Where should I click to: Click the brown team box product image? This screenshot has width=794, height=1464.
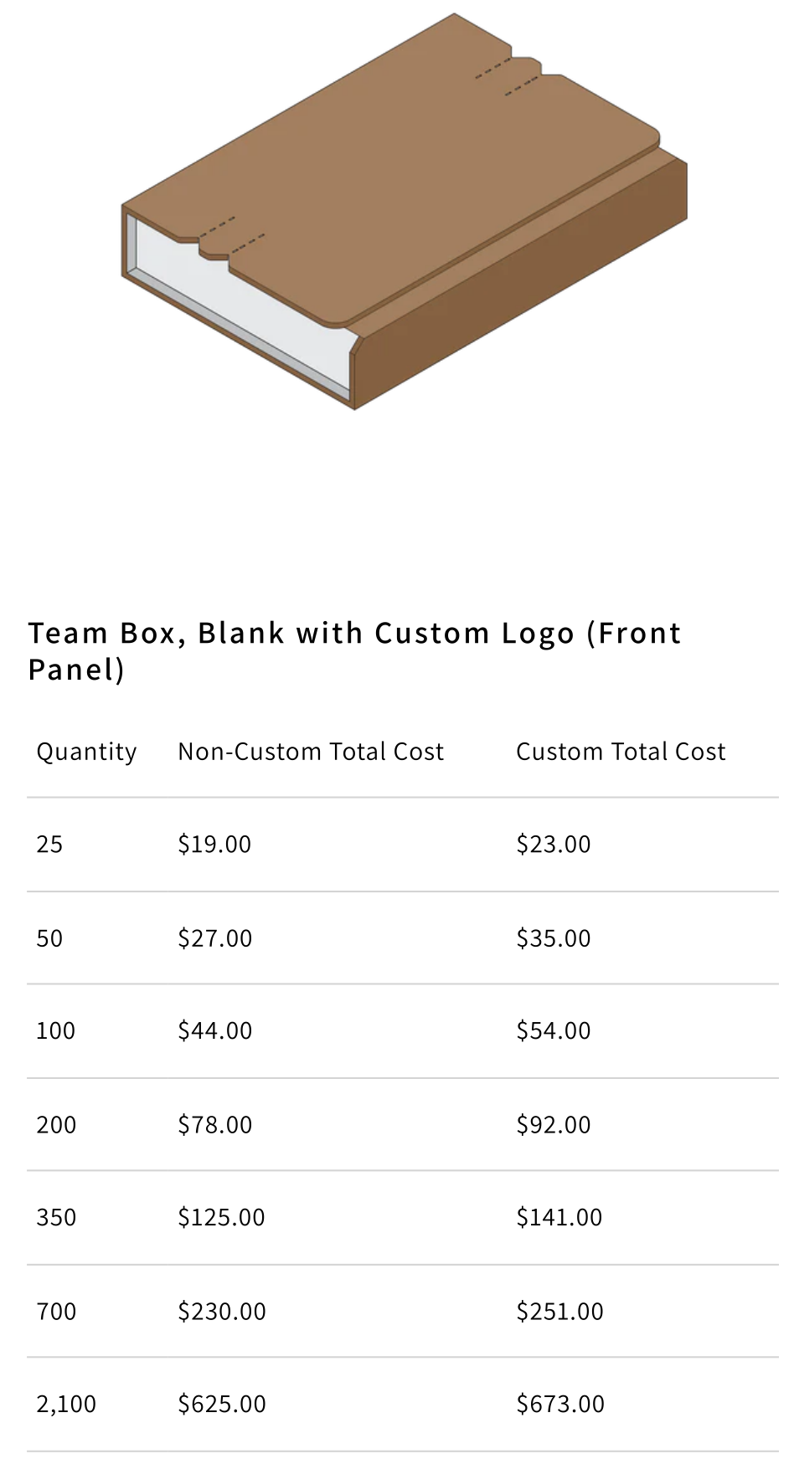point(405,211)
